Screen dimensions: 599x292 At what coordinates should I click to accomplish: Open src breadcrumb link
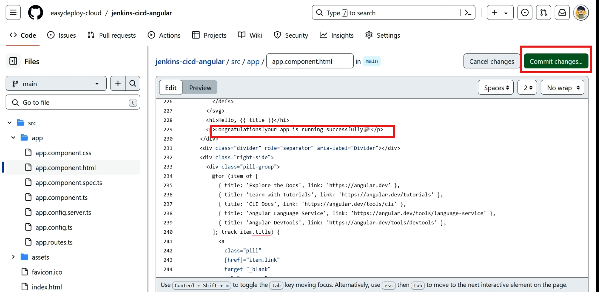236,61
